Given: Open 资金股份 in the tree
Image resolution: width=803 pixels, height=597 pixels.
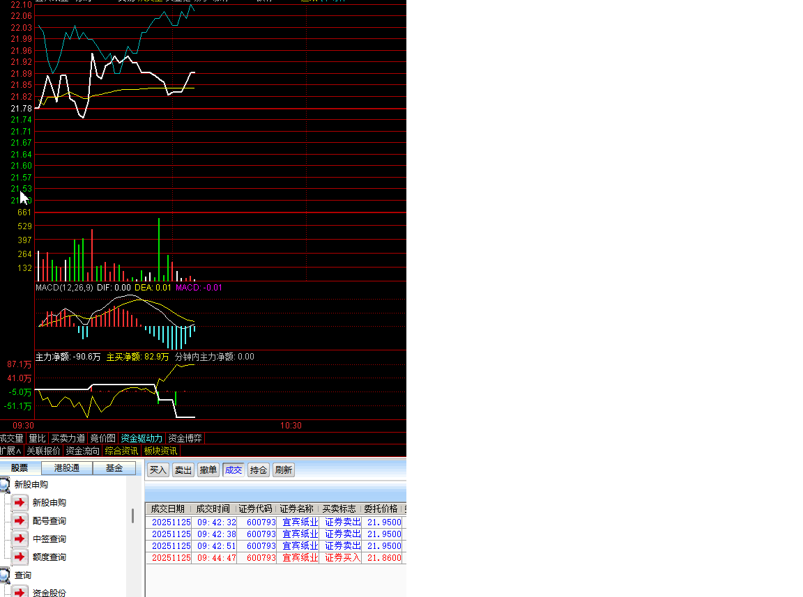Looking at the screenshot, I should click(x=49, y=592).
